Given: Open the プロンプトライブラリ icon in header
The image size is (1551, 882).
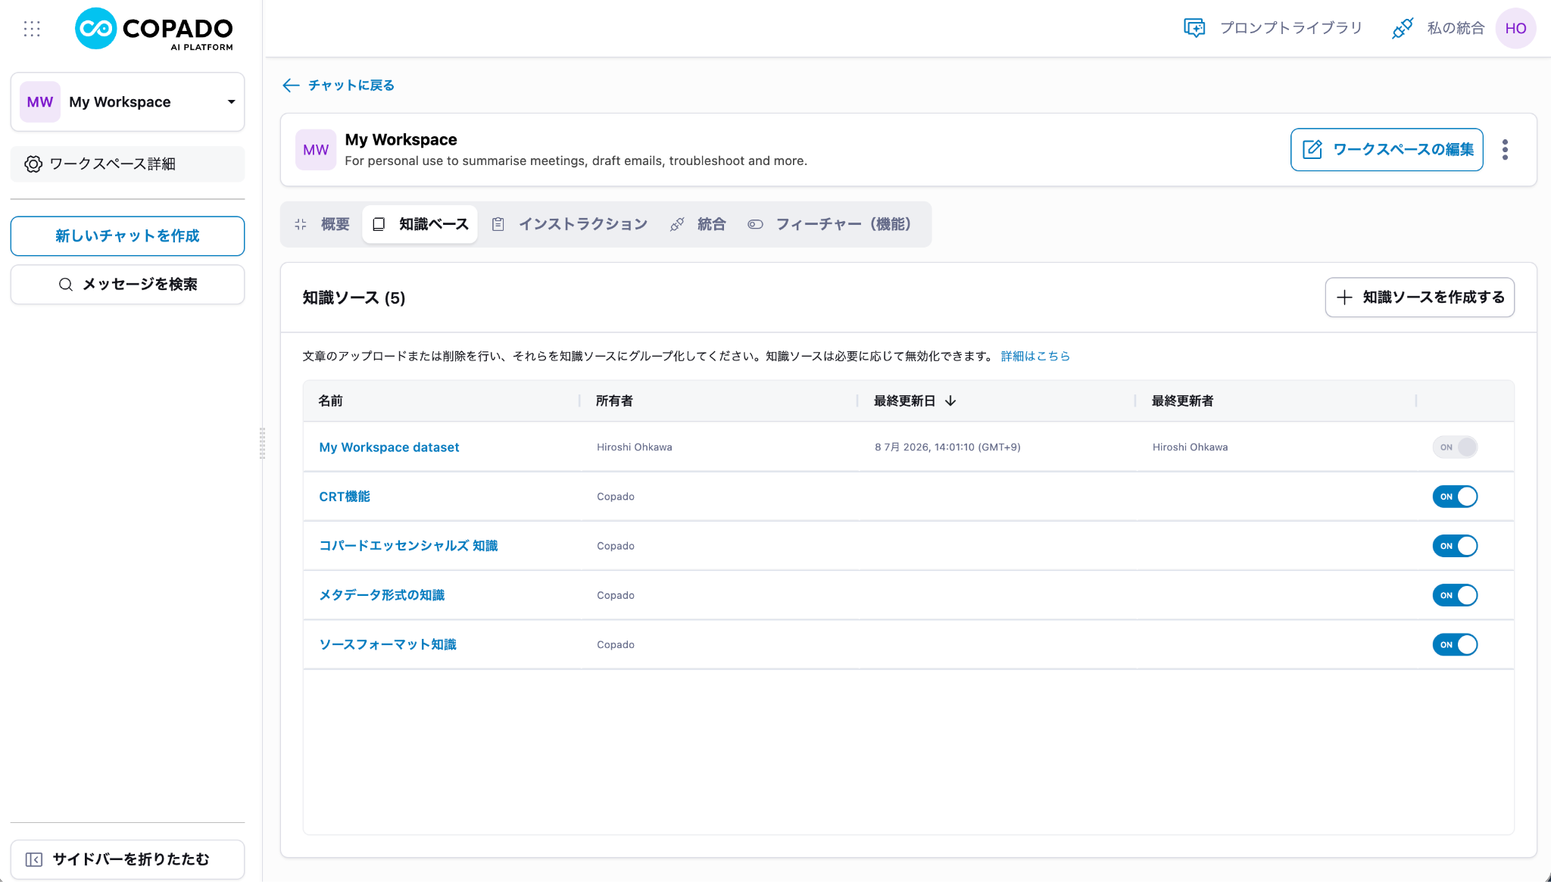Looking at the screenshot, I should click(1194, 28).
